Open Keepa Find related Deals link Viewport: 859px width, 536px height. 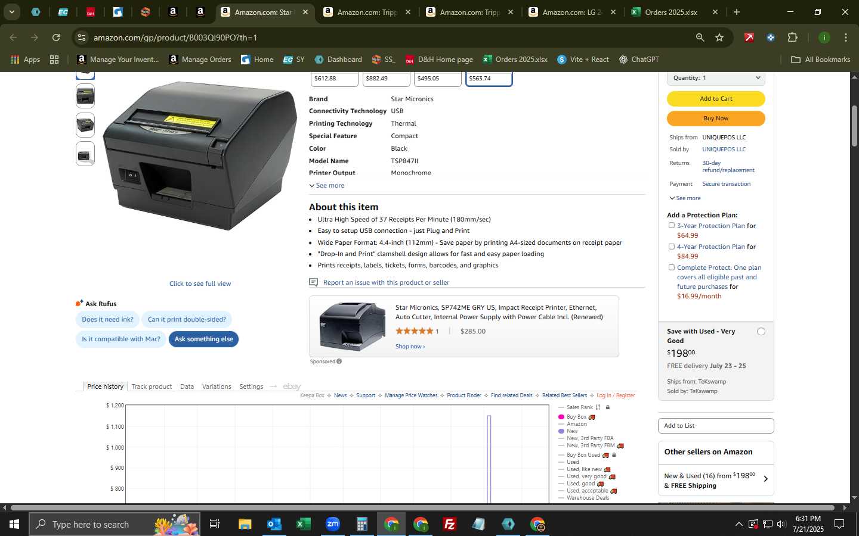pos(511,395)
